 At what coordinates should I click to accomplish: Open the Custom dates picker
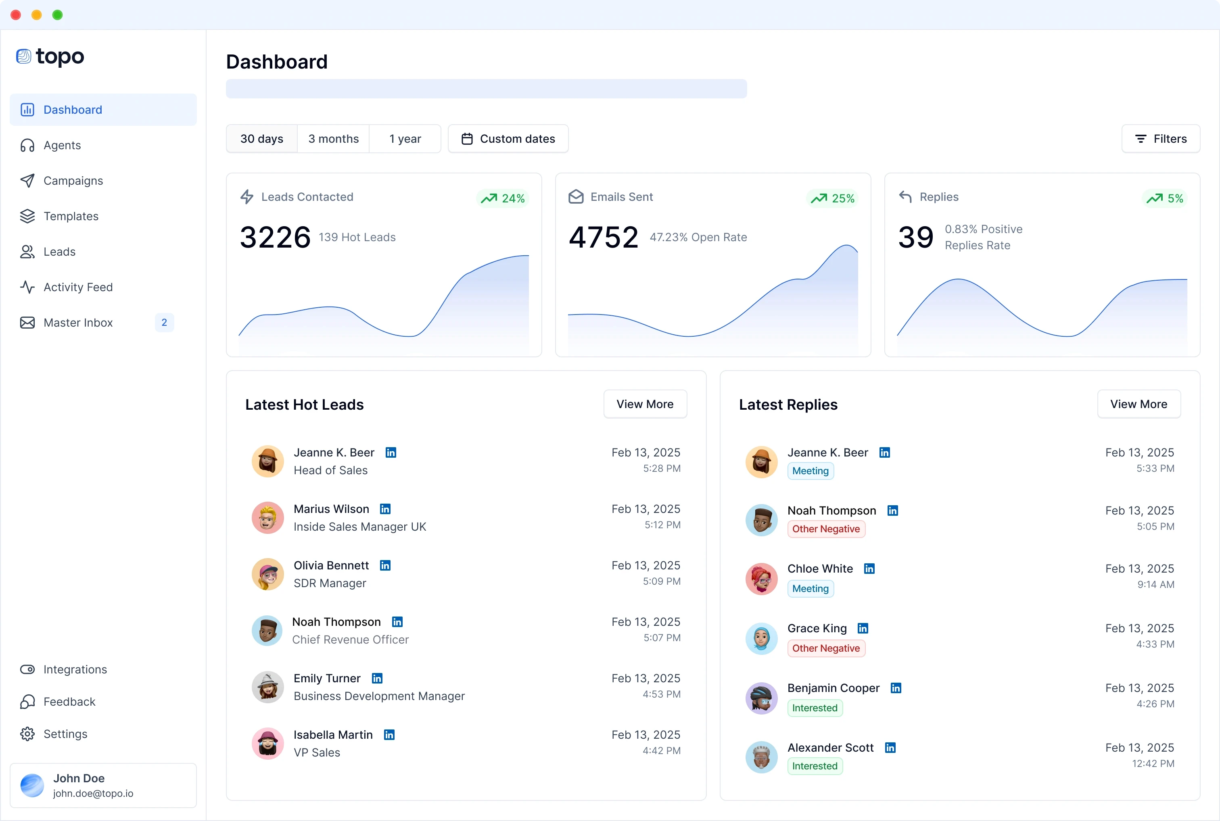click(x=508, y=139)
